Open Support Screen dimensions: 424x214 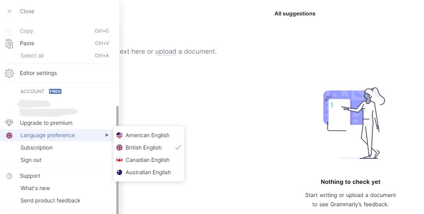click(30, 176)
